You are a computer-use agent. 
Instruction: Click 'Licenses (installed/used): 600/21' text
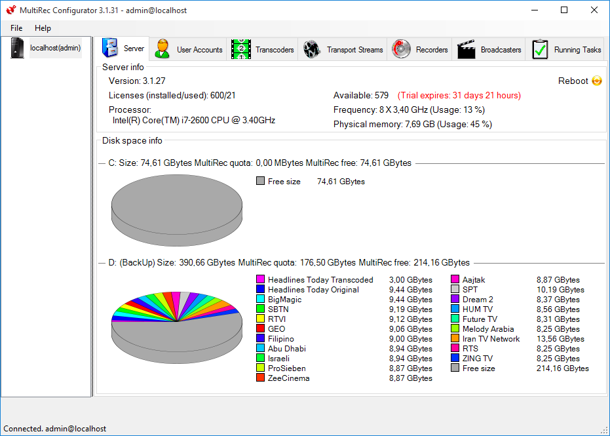coord(172,95)
